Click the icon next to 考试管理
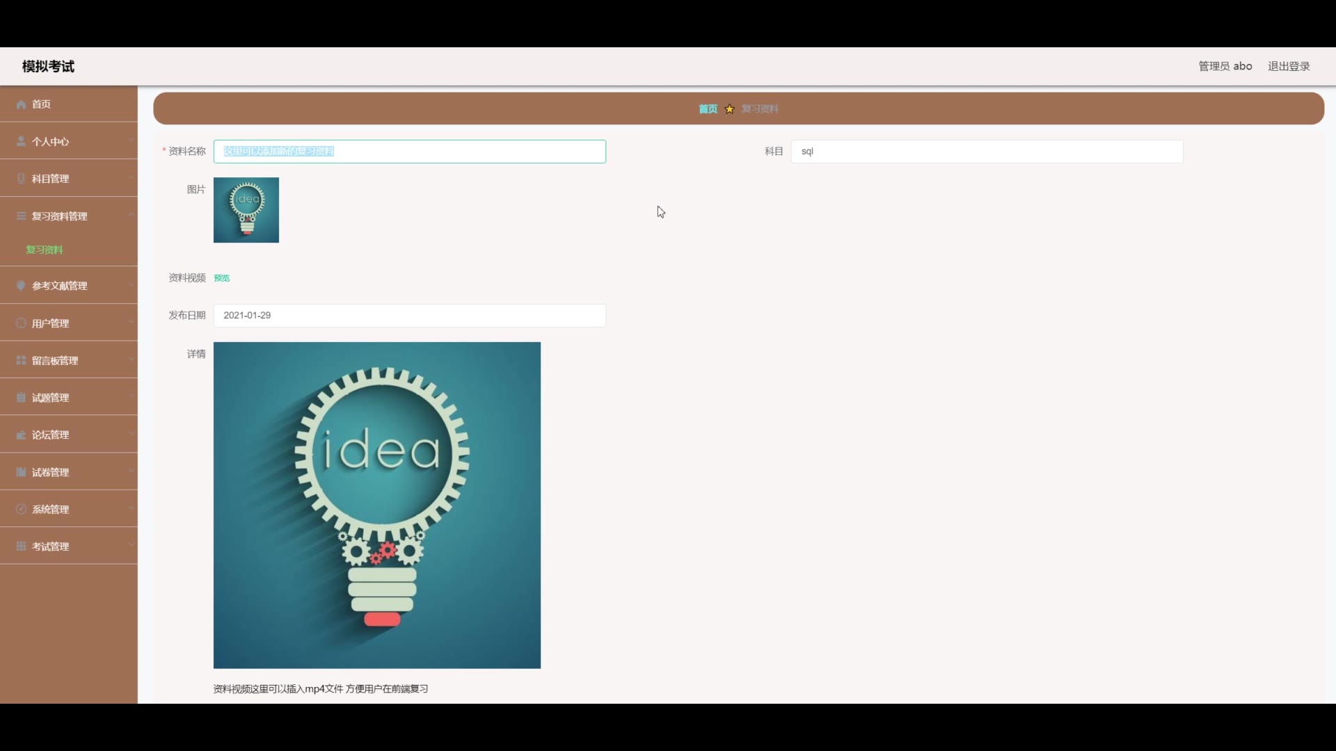Viewport: 1336px width, 751px height. point(21,547)
